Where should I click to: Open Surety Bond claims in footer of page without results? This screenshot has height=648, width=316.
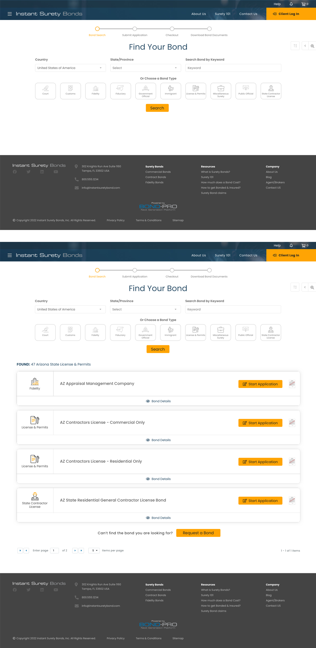click(x=214, y=193)
